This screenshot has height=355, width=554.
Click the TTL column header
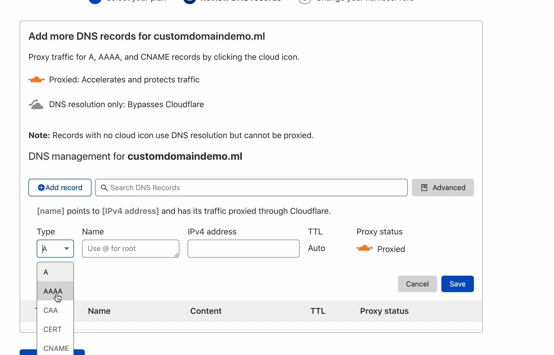(x=318, y=311)
